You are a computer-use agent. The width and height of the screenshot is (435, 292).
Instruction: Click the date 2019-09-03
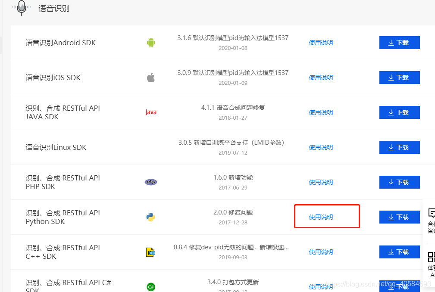click(x=233, y=258)
